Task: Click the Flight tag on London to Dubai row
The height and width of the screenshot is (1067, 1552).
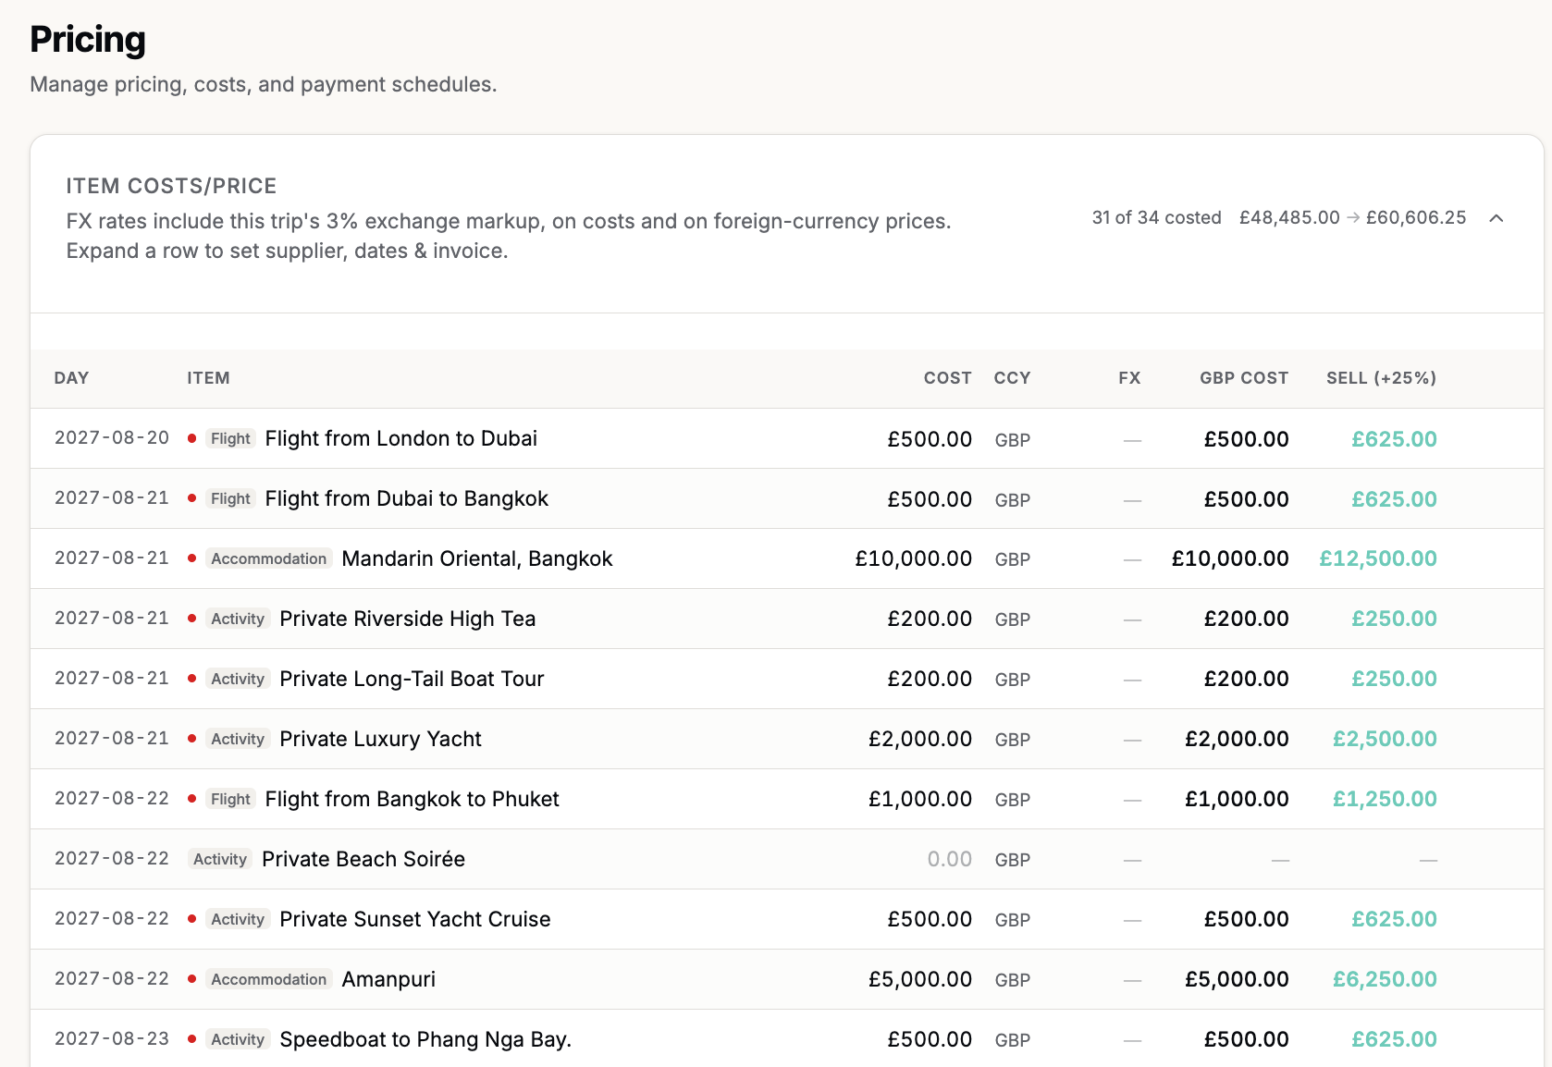Action: (230, 438)
